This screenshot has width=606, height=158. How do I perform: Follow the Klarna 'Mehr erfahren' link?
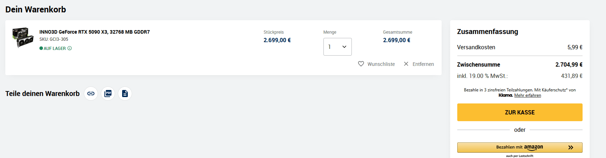click(528, 95)
